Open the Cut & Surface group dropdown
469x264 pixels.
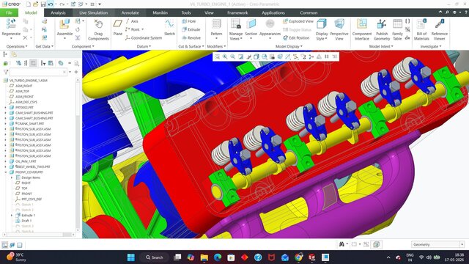point(191,46)
